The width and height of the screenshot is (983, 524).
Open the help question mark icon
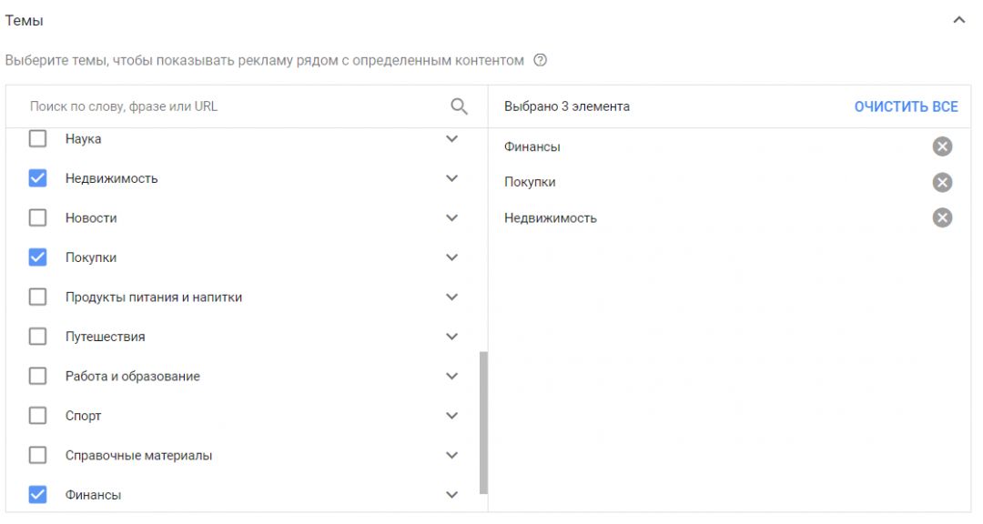click(540, 60)
